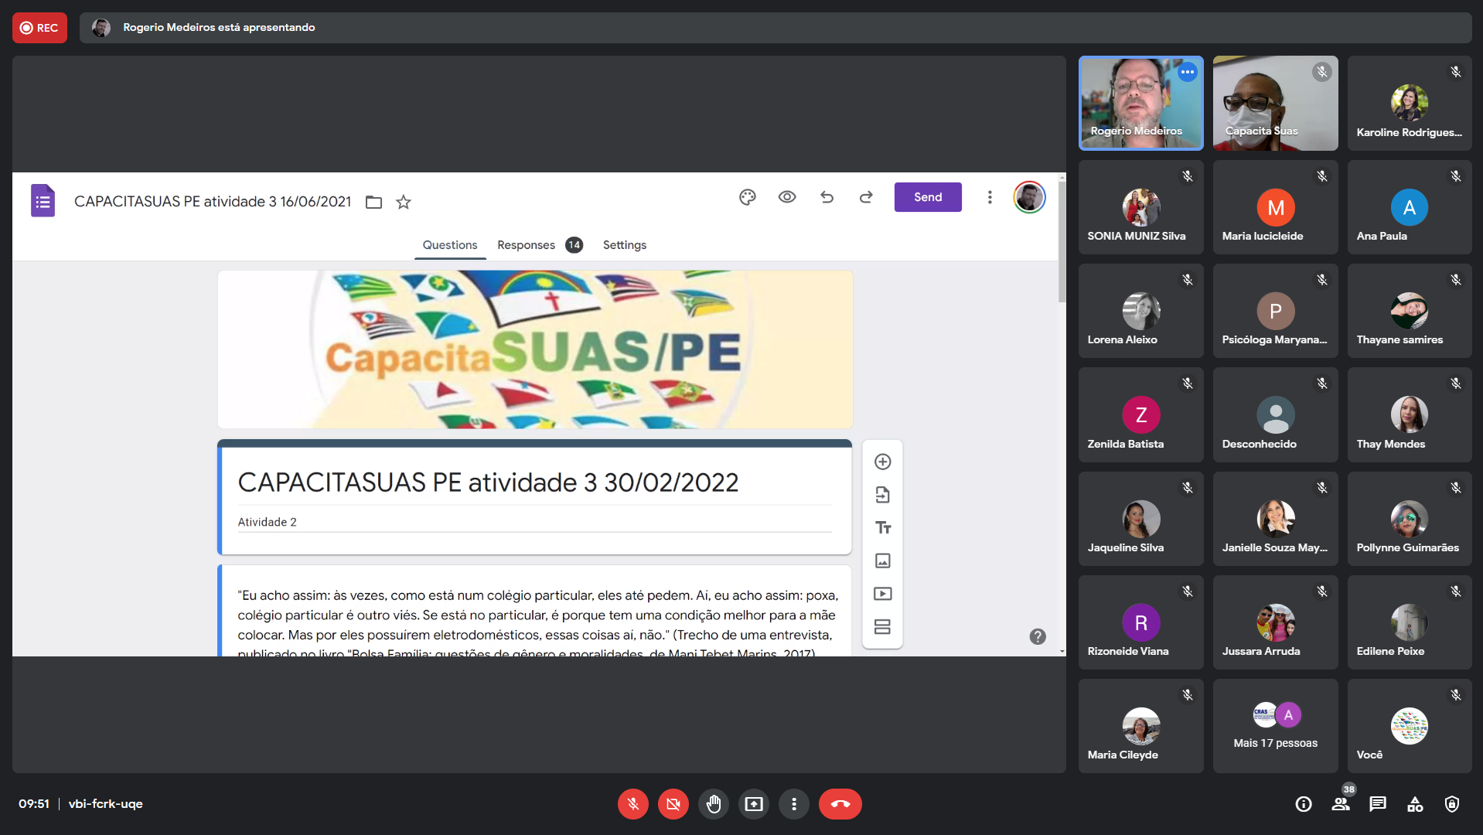
Task: Click the Add video icon in form sidebar
Action: coord(882,594)
